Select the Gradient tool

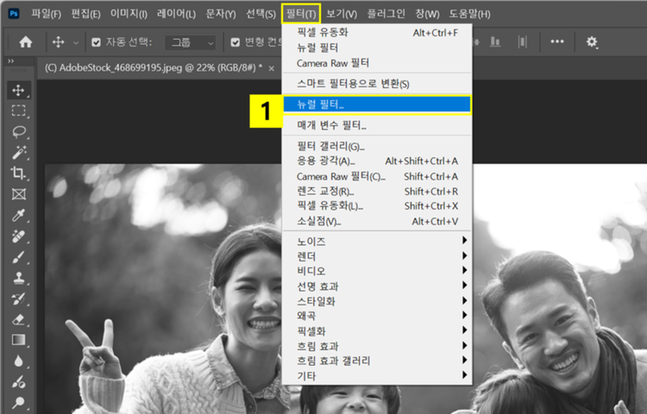(19, 340)
